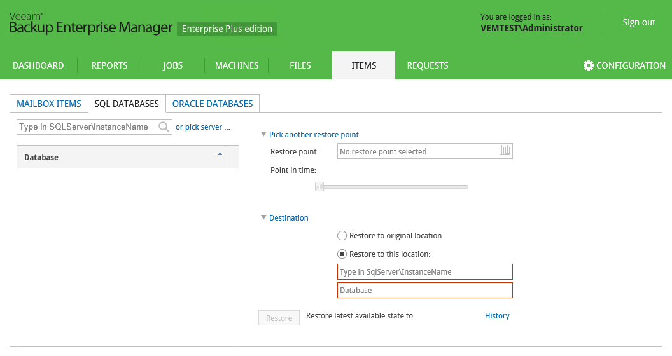The height and width of the screenshot is (356, 672).
Task: Collapse the Pick another restore point section
Action: pyautogui.click(x=263, y=134)
